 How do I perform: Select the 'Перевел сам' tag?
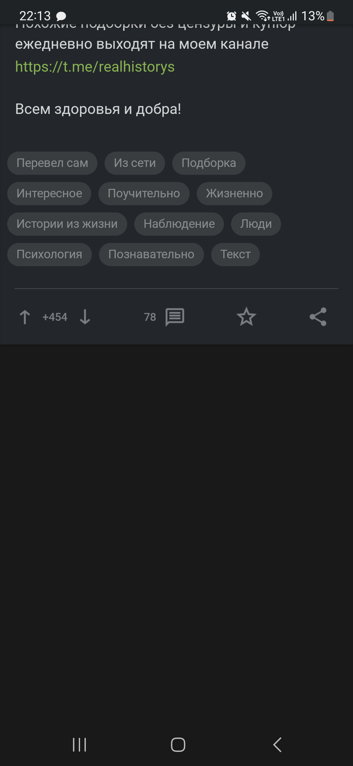[x=52, y=163]
